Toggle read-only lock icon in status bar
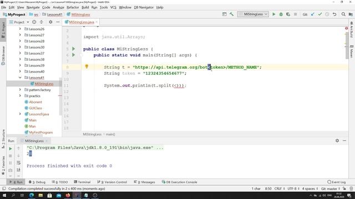The image size is (355, 199). pos(344,188)
